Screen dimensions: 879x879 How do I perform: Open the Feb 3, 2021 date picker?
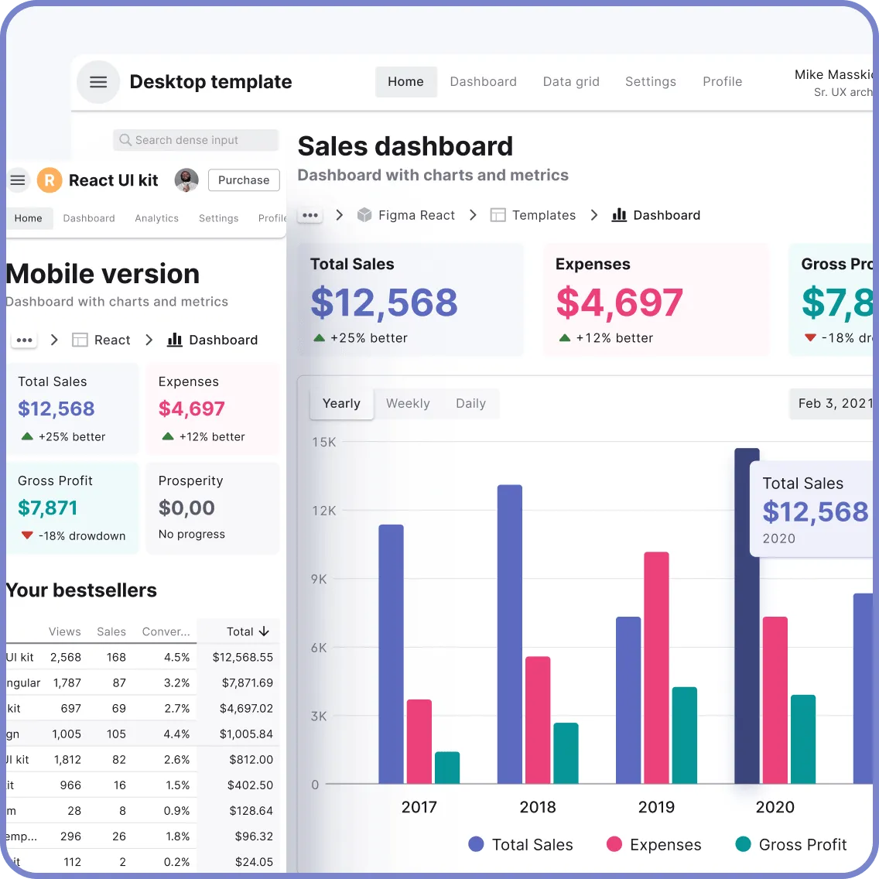click(x=836, y=403)
